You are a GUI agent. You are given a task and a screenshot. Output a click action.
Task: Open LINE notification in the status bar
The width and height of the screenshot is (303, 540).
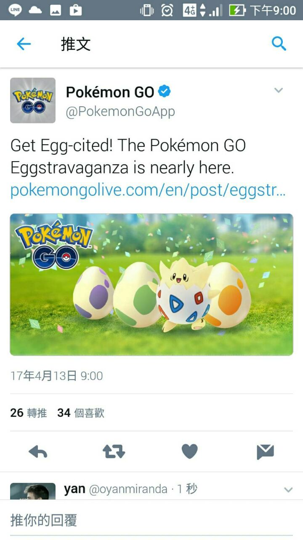point(15,10)
